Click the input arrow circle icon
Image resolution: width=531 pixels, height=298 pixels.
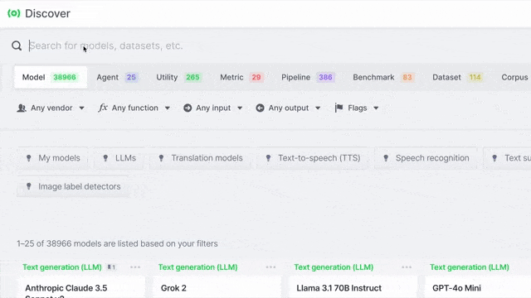tap(188, 108)
